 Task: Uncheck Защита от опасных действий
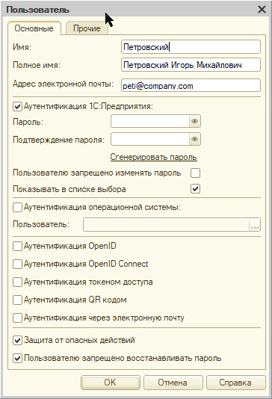click(x=17, y=341)
